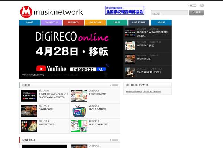Click the Live Talk TV icon thumbnail
This screenshot has width=223, height=148.
(79, 111)
